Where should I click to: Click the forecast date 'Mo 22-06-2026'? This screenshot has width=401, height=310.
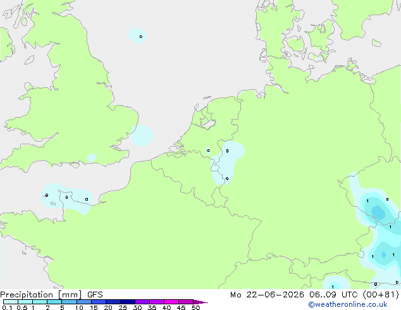[267, 295]
